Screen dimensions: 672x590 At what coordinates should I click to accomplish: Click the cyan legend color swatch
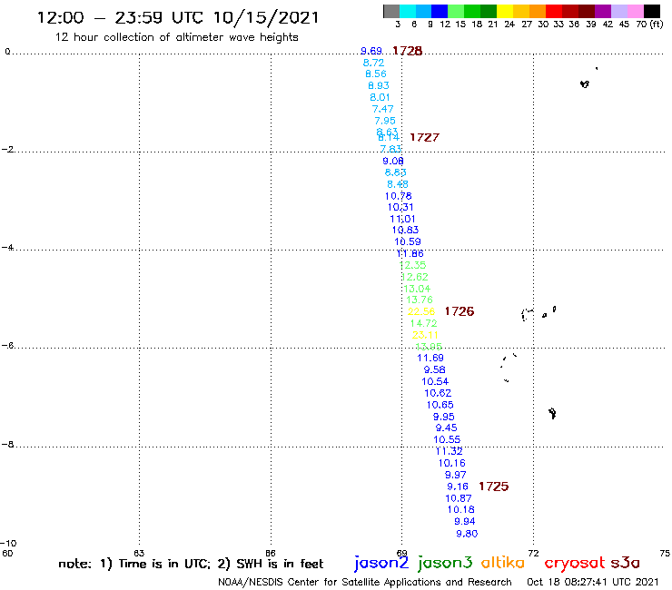tap(408, 11)
